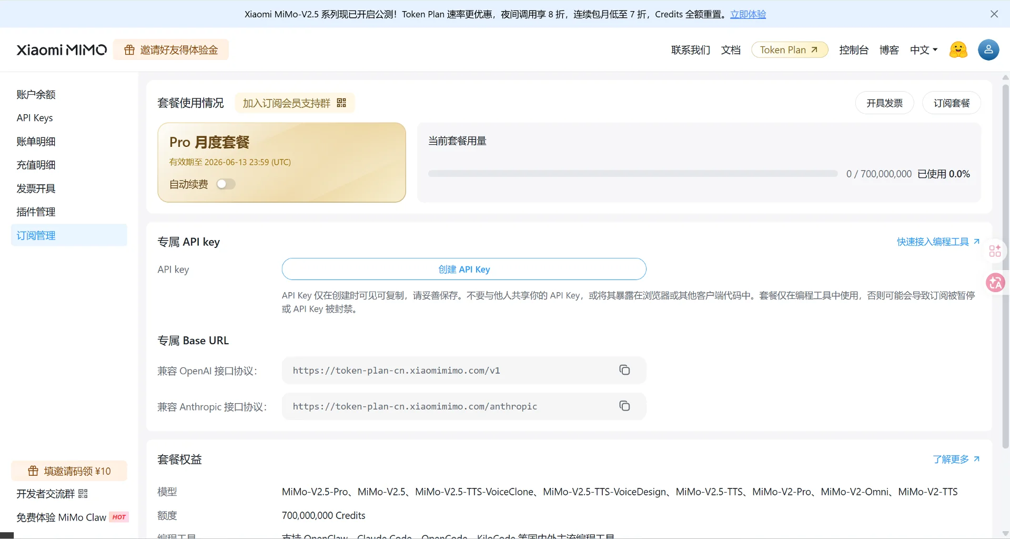Select 订阅管理 in the sidebar
This screenshot has width=1010, height=539.
point(69,235)
